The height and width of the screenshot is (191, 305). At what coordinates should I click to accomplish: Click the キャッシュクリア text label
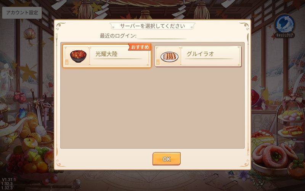[x=285, y=35]
